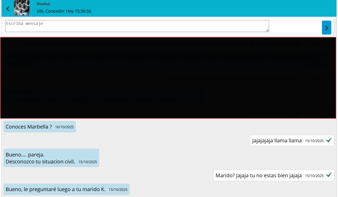338x197 pixels.
Task: Select the 'Conoces Marbella ?' message bubble
Action: 40,127
